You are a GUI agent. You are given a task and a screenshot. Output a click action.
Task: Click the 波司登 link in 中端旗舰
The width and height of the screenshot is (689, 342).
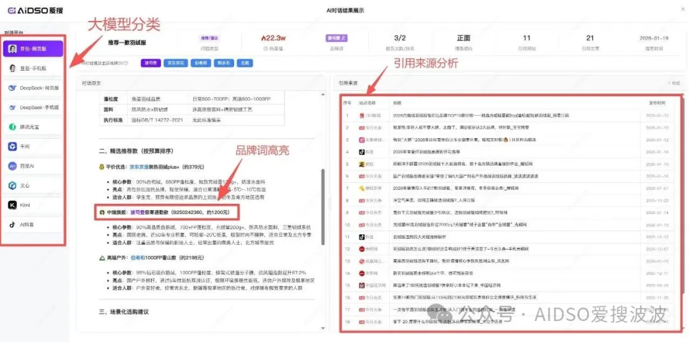[138, 213]
